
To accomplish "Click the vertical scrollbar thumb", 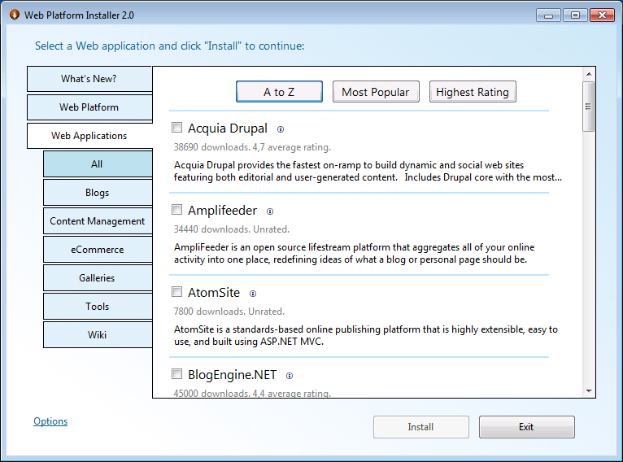I will 588,107.
